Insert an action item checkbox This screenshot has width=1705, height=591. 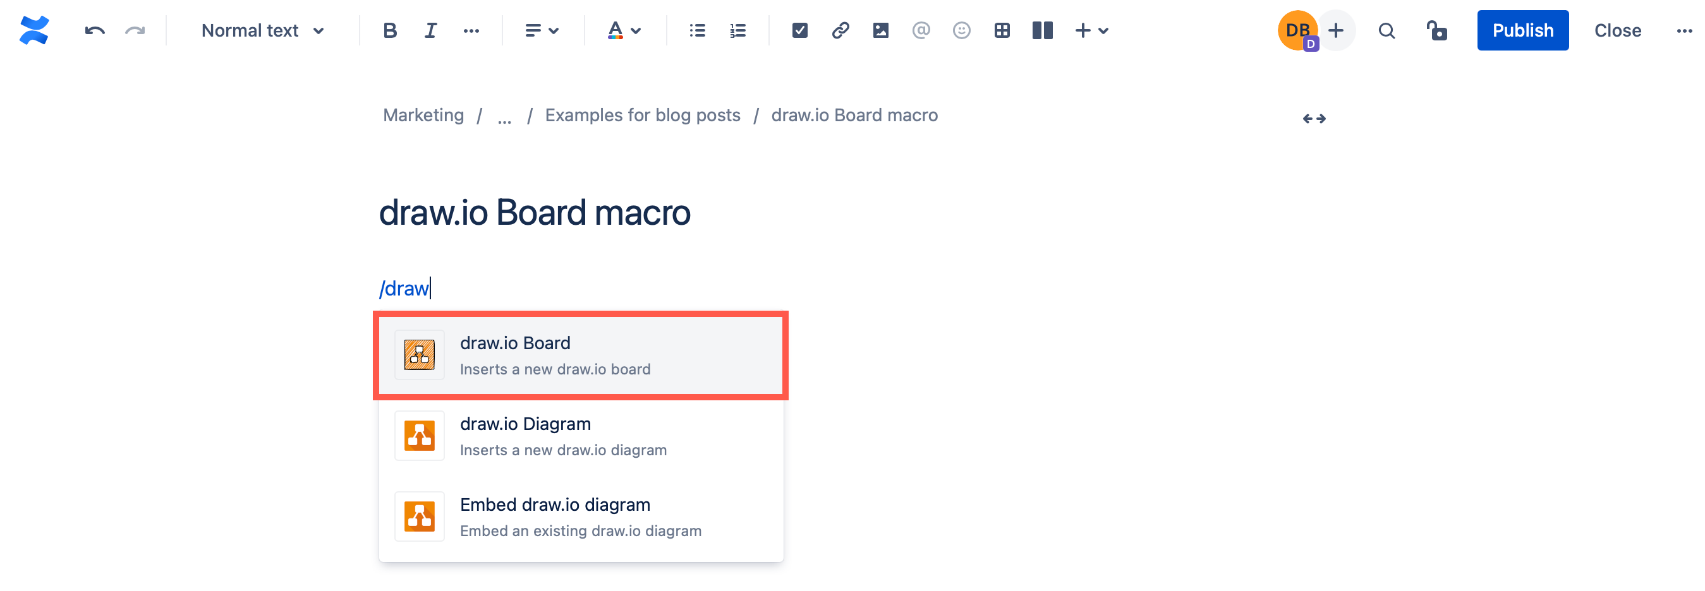click(x=799, y=30)
